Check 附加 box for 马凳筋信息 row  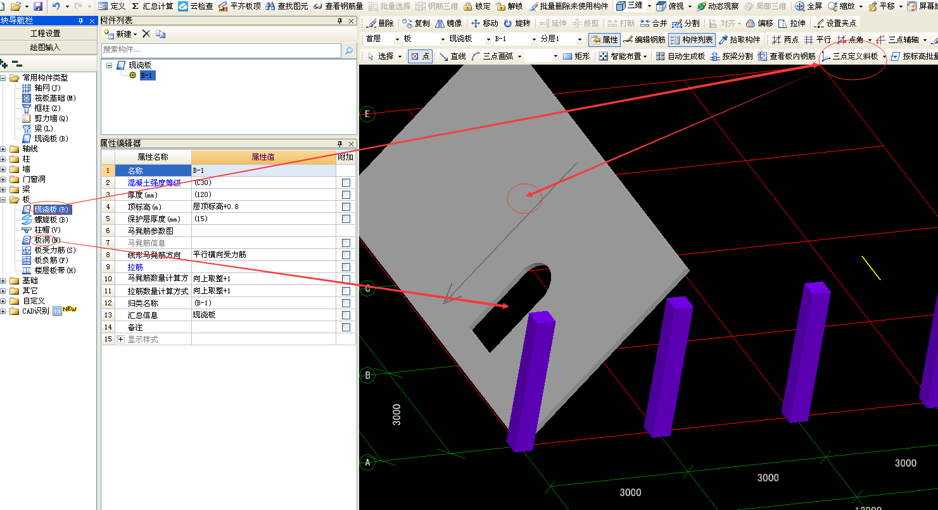[x=346, y=243]
